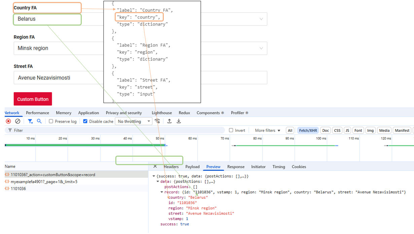Toggle the network filter funnel icon
The image size is (414, 234).
(x=30, y=121)
